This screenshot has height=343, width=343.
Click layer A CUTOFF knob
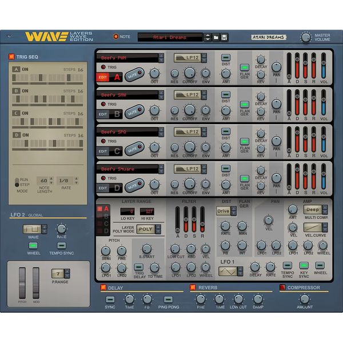tap(190, 73)
